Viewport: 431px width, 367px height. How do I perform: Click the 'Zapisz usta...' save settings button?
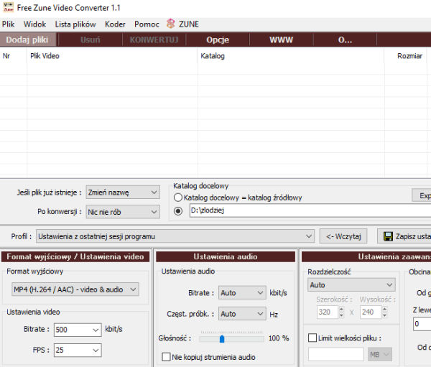point(404,236)
